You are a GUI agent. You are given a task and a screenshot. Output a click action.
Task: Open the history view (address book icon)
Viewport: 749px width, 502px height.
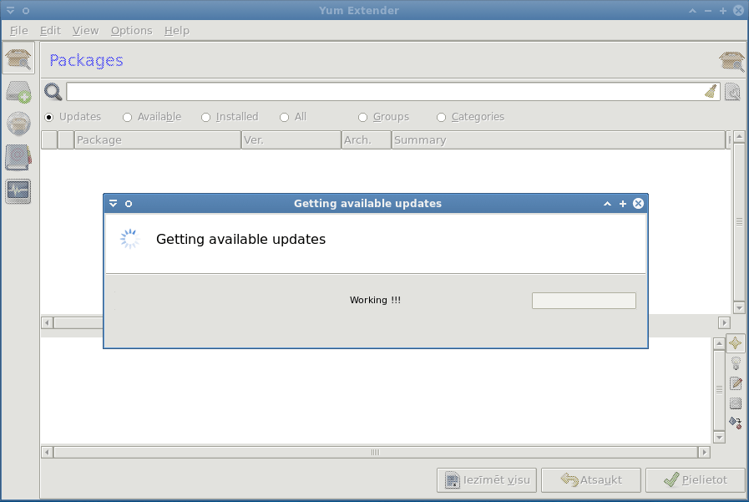coord(18,158)
